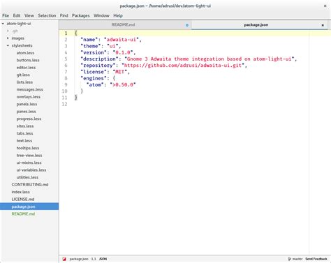Viewport: 331px width, 263px height.
Task: Open text.less file
Action: click(24, 141)
